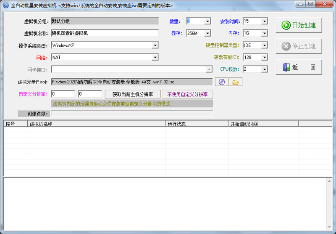Expand the 硬盘容量 128 dropdown
Viewport: 336px width, 234px height.
tap(265, 57)
